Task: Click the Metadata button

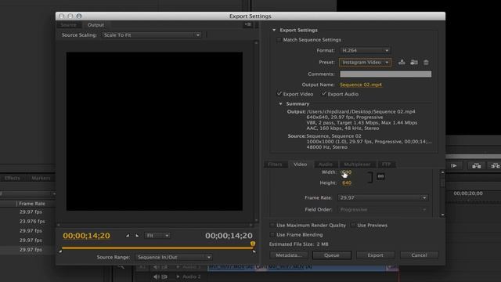Action: tap(289, 255)
